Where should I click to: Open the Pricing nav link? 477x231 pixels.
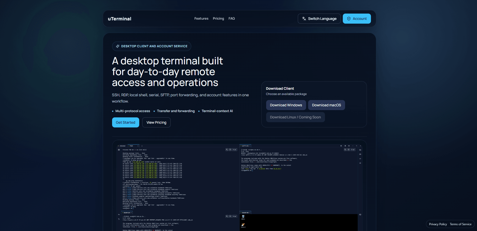click(218, 19)
